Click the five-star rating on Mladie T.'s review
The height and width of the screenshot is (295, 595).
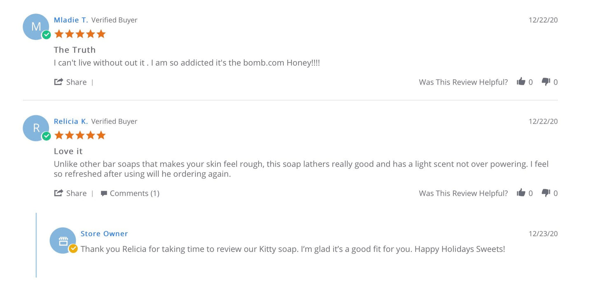(x=80, y=34)
